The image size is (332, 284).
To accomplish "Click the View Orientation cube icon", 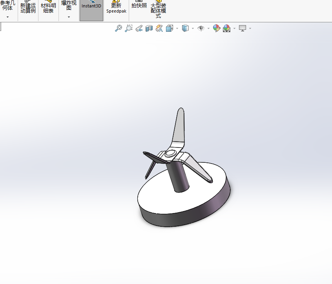I will point(170,28).
